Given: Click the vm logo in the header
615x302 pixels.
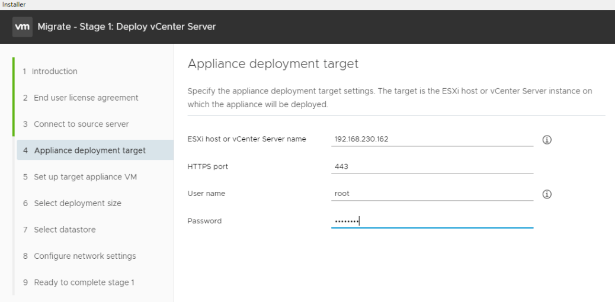Looking at the screenshot, I should tap(23, 27).
